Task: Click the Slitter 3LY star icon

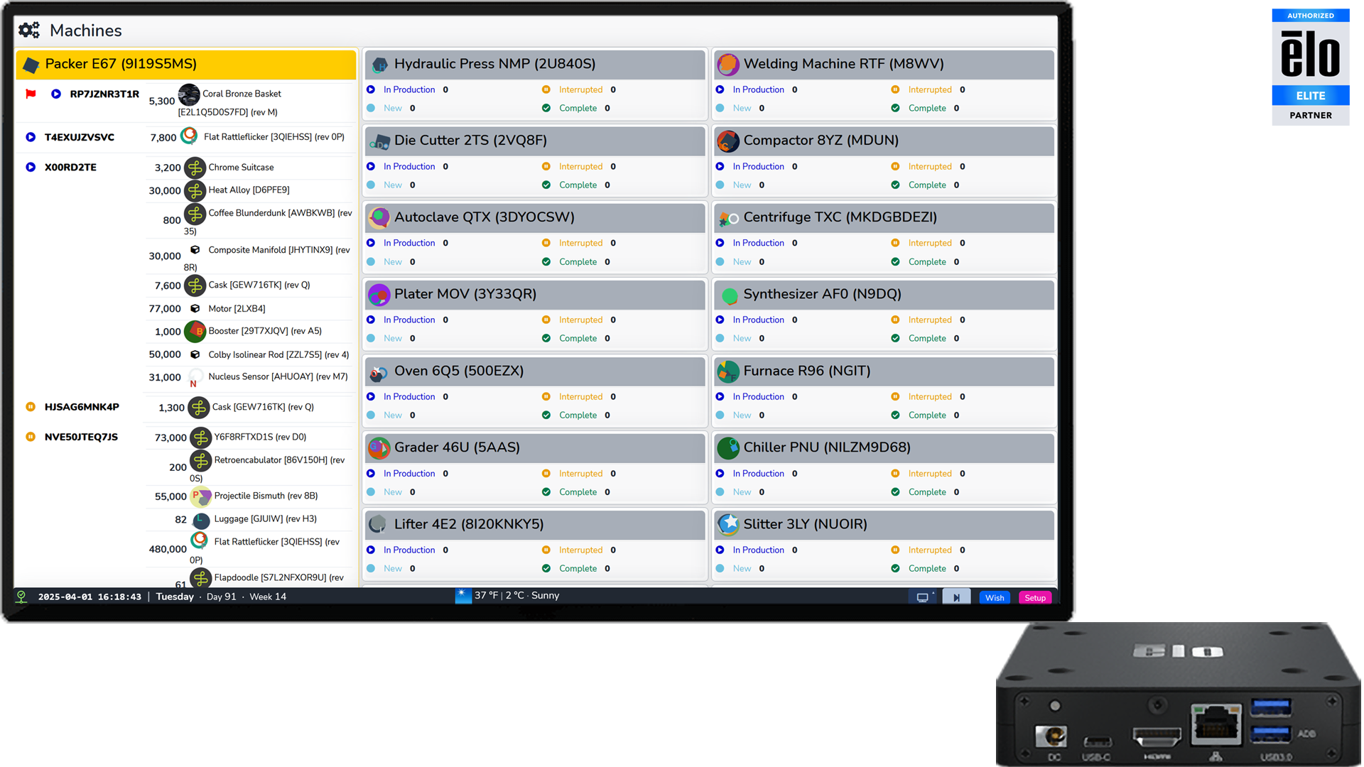Action: point(728,525)
